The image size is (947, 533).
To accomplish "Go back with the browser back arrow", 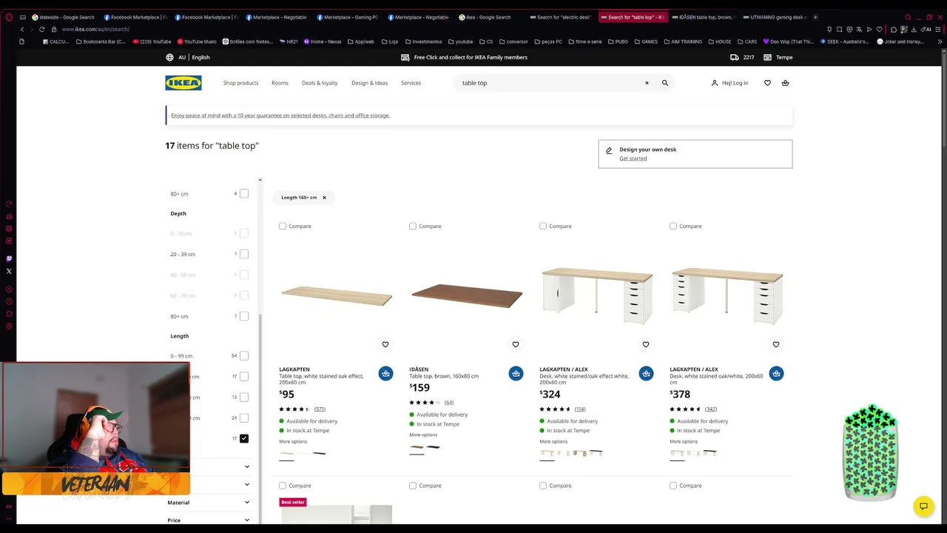I will point(22,29).
